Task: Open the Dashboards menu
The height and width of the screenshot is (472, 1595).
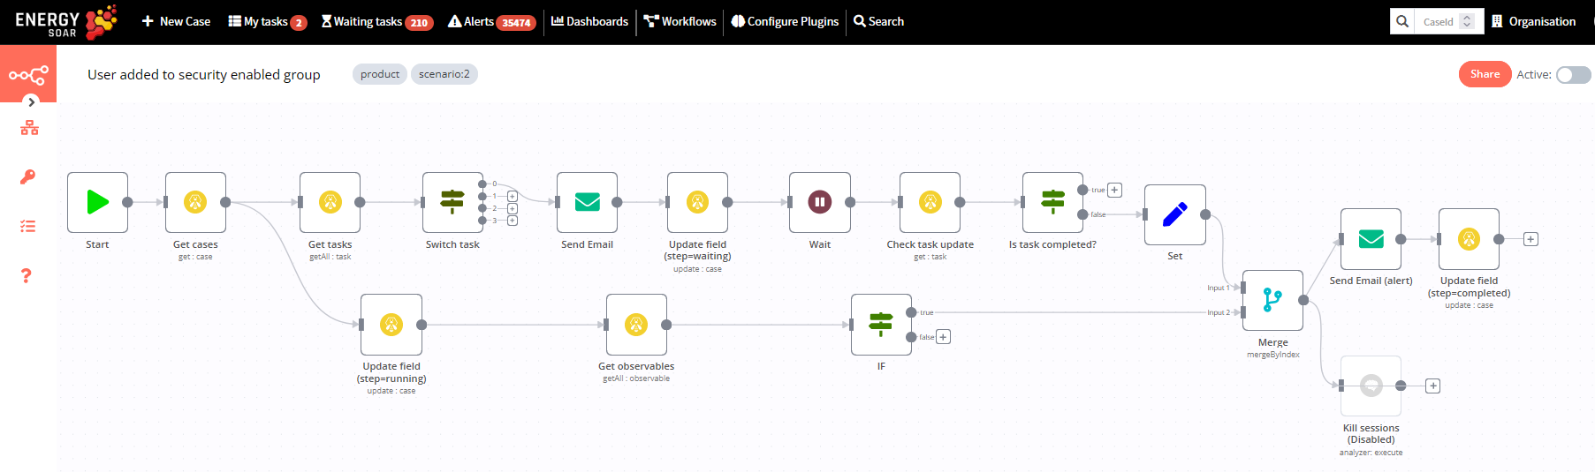Action: 589,21
